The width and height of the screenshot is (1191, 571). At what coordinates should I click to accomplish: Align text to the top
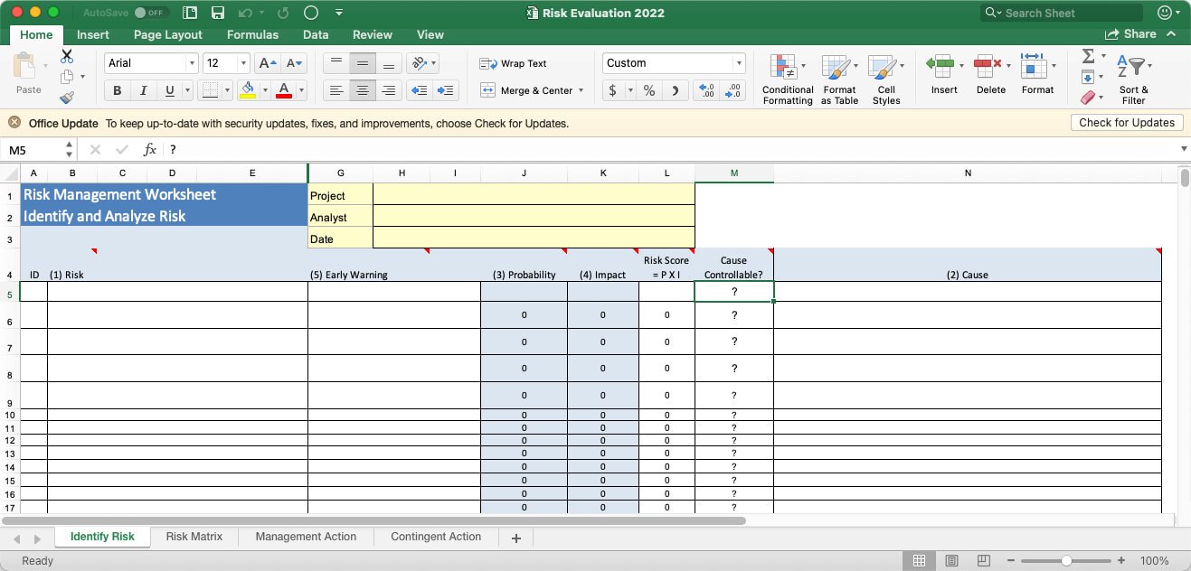click(x=336, y=63)
